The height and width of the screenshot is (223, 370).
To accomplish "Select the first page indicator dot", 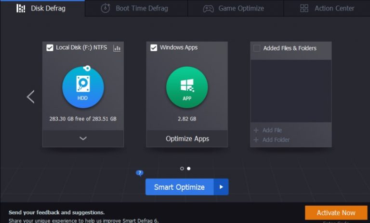I will pos(182,168).
